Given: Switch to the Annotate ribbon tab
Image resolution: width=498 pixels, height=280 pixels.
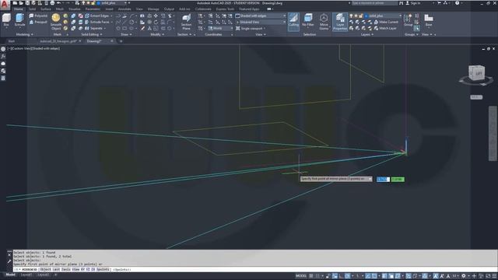Looking at the screenshot, I should (x=124, y=9).
